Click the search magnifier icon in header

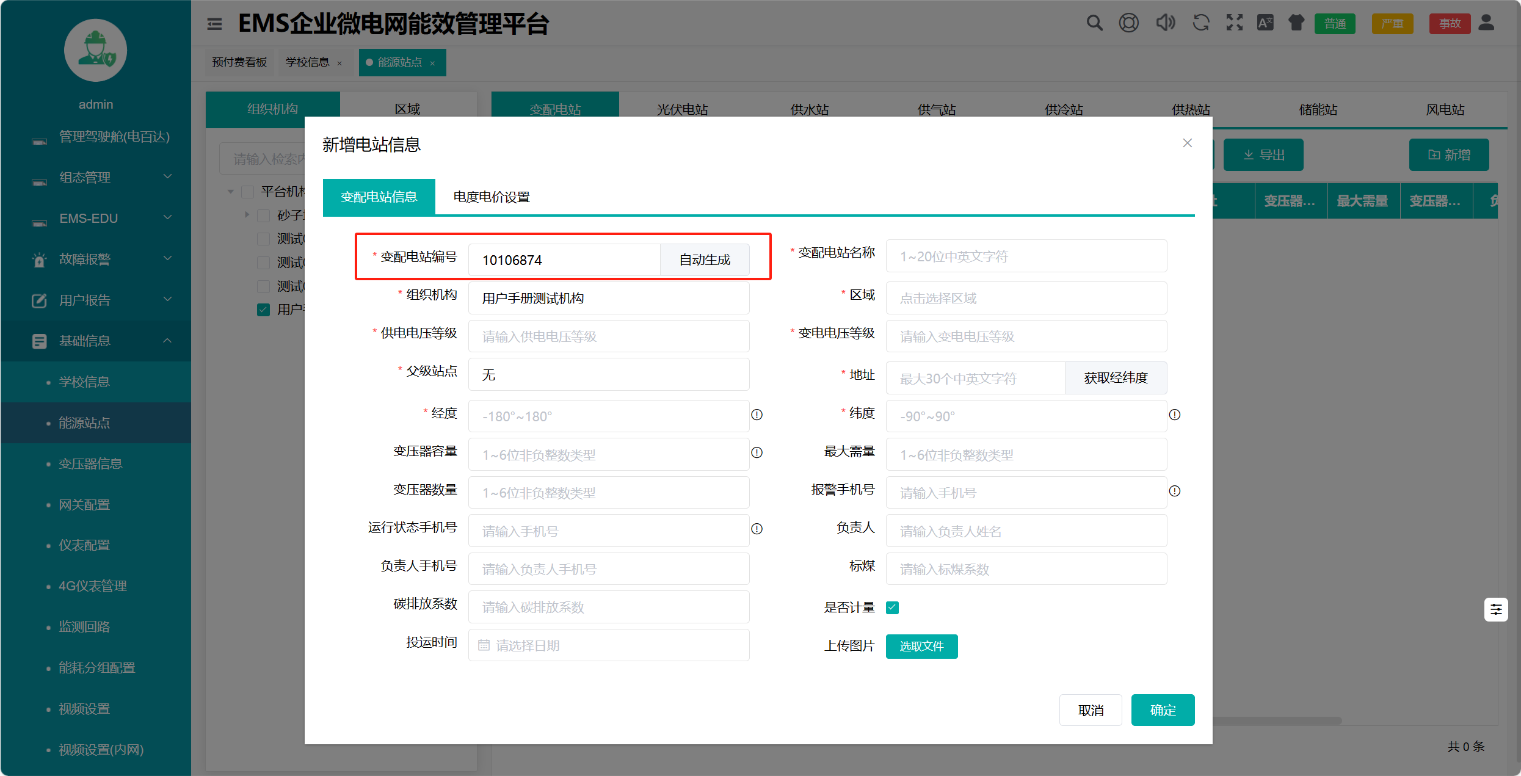[x=1094, y=23]
